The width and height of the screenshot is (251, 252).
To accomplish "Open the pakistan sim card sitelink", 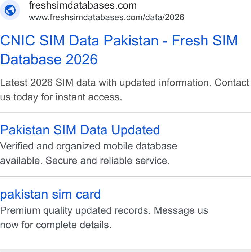I will [50, 194].
